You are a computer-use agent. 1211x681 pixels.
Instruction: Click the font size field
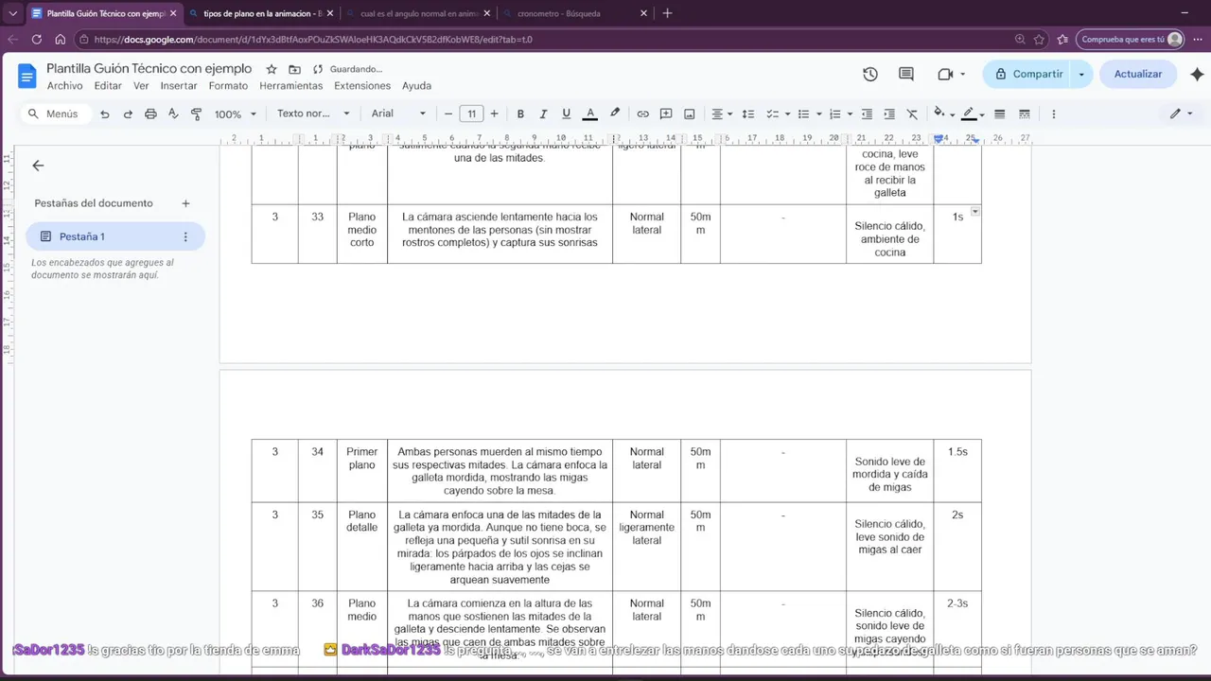pyautogui.click(x=471, y=113)
